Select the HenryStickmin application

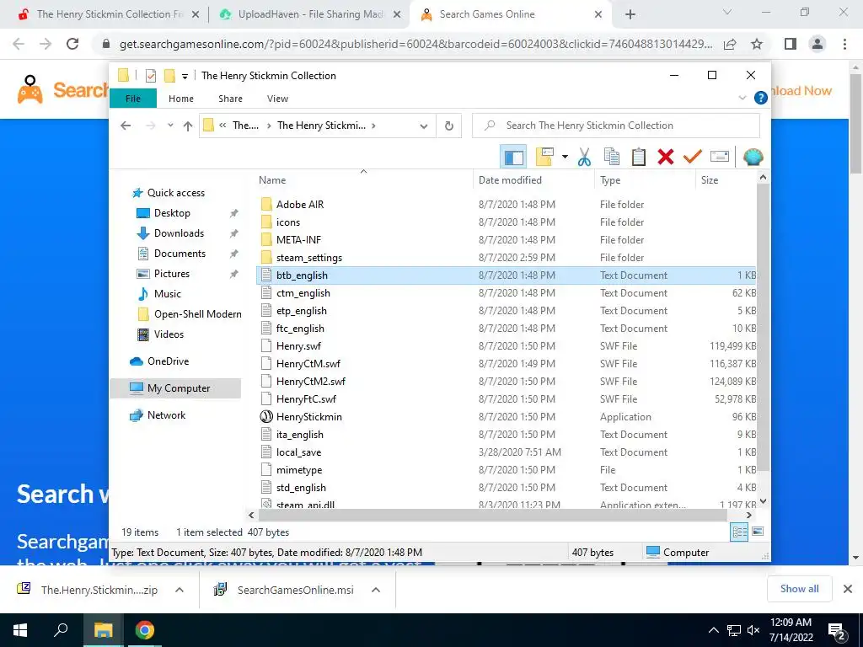308,416
